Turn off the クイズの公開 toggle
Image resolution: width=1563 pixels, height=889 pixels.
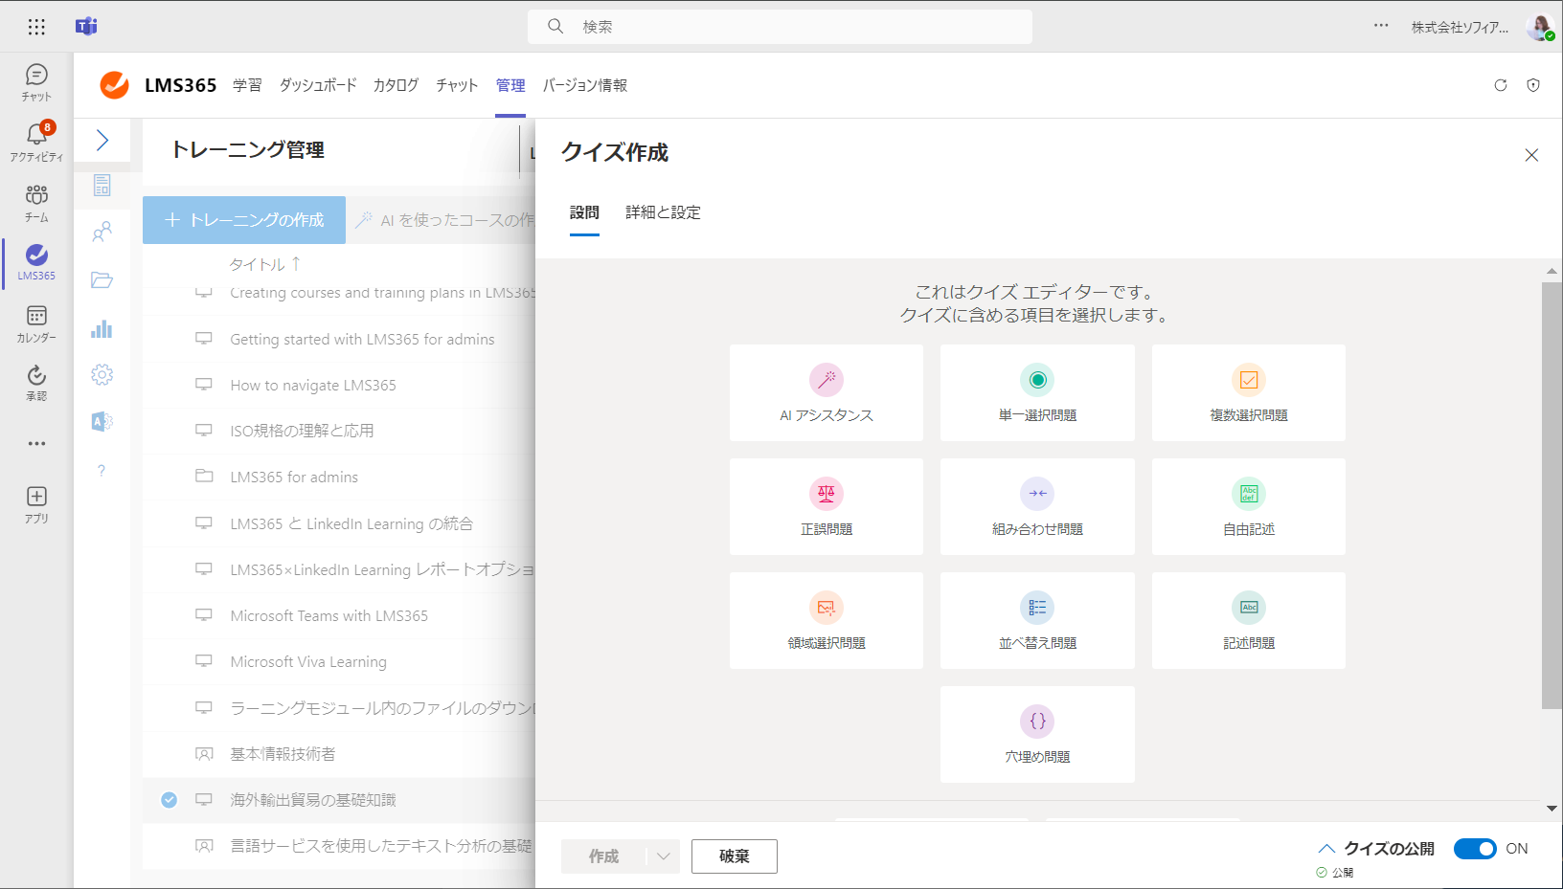coord(1474,849)
